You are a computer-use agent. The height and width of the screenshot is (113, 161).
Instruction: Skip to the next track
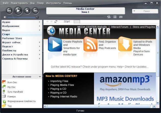click(x=35, y=11)
